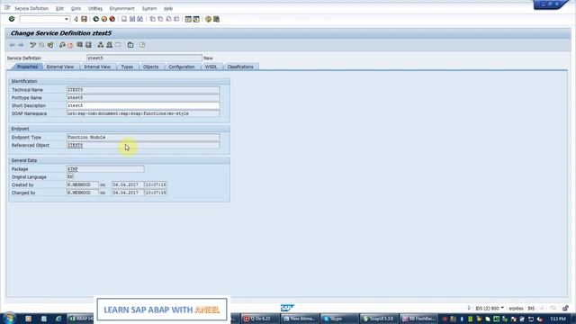The image size is (576, 324).
Task: Click the Endpoint Type field
Action: 143,138
